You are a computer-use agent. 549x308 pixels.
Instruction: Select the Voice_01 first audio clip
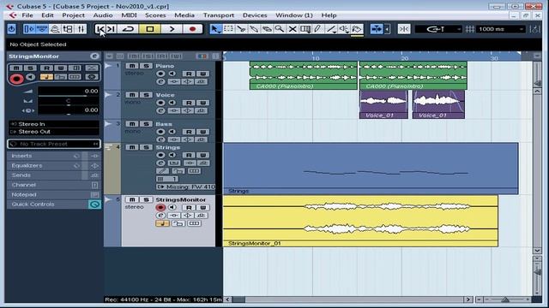point(383,104)
